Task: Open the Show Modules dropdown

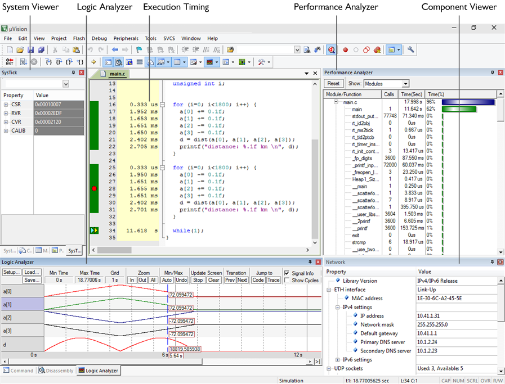Action: (x=404, y=84)
